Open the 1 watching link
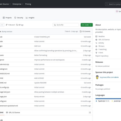Viewport: 121px width, 121px height. point(102,50)
